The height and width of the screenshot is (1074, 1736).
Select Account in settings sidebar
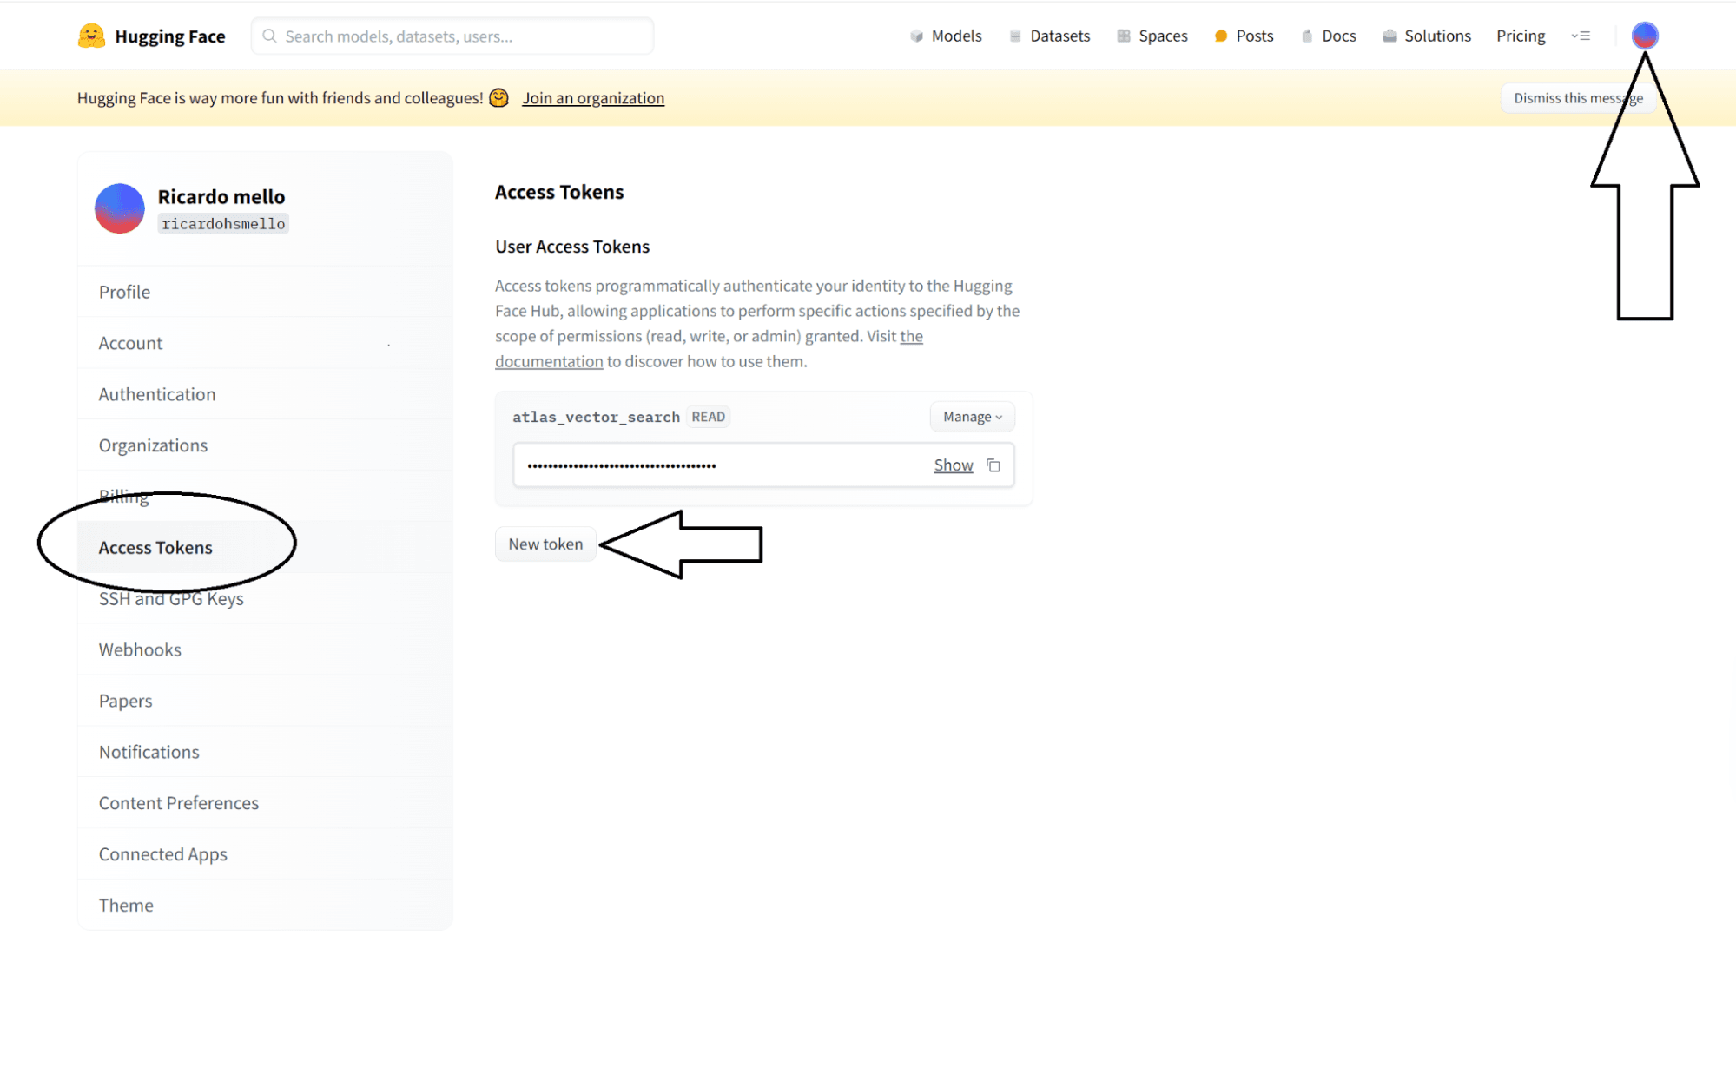click(265, 343)
